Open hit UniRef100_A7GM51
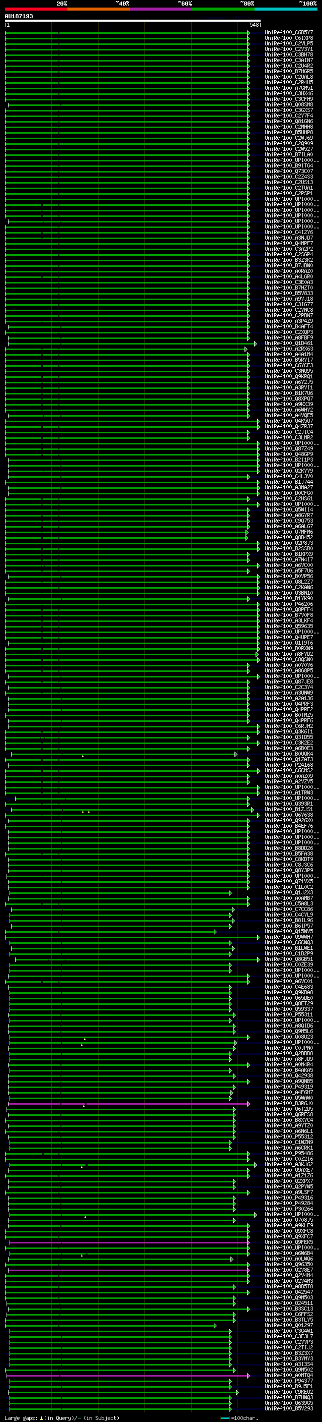Viewport: 322px width, 1422px height. point(289,88)
